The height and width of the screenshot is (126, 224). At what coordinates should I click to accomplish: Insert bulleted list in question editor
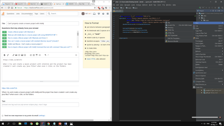[34, 55]
